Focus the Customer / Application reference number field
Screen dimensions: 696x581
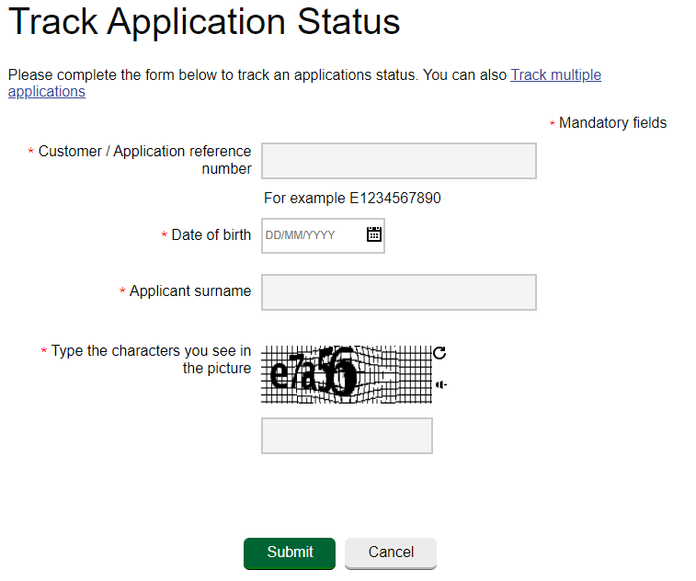point(398,161)
